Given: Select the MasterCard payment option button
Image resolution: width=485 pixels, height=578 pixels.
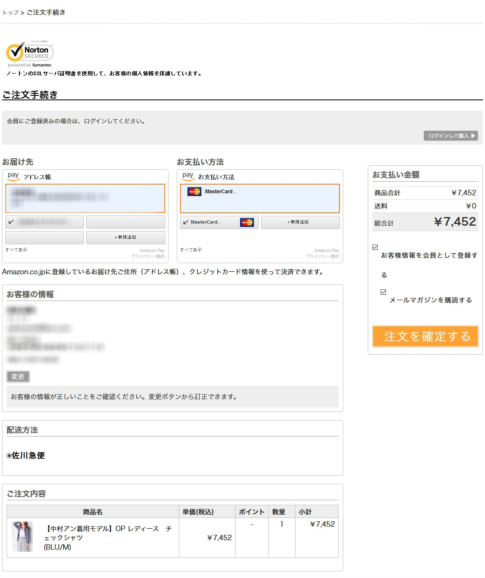Looking at the screenshot, I should click(x=219, y=222).
